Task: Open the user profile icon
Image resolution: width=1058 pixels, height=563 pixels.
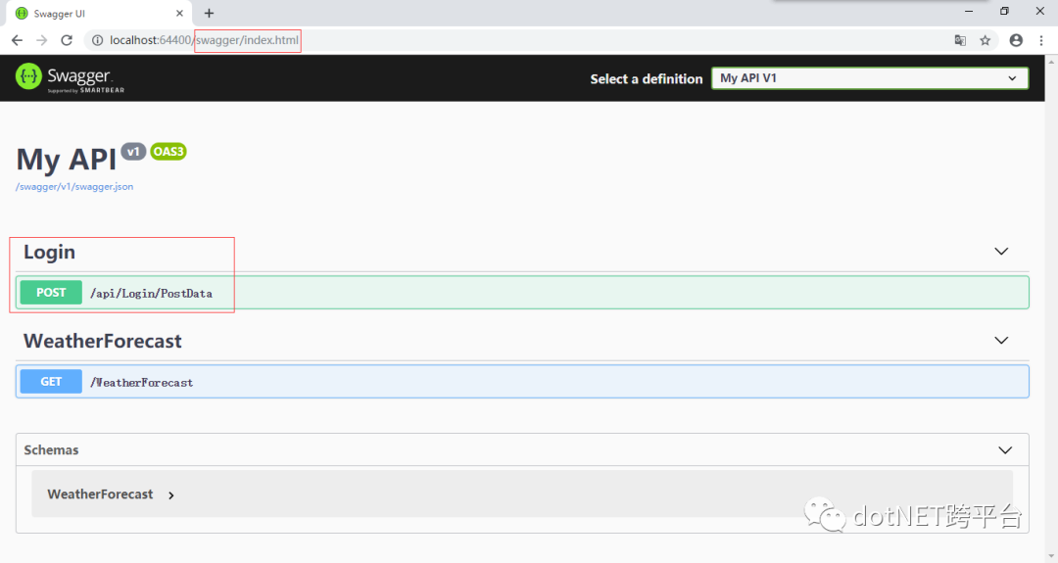Action: [x=1016, y=40]
